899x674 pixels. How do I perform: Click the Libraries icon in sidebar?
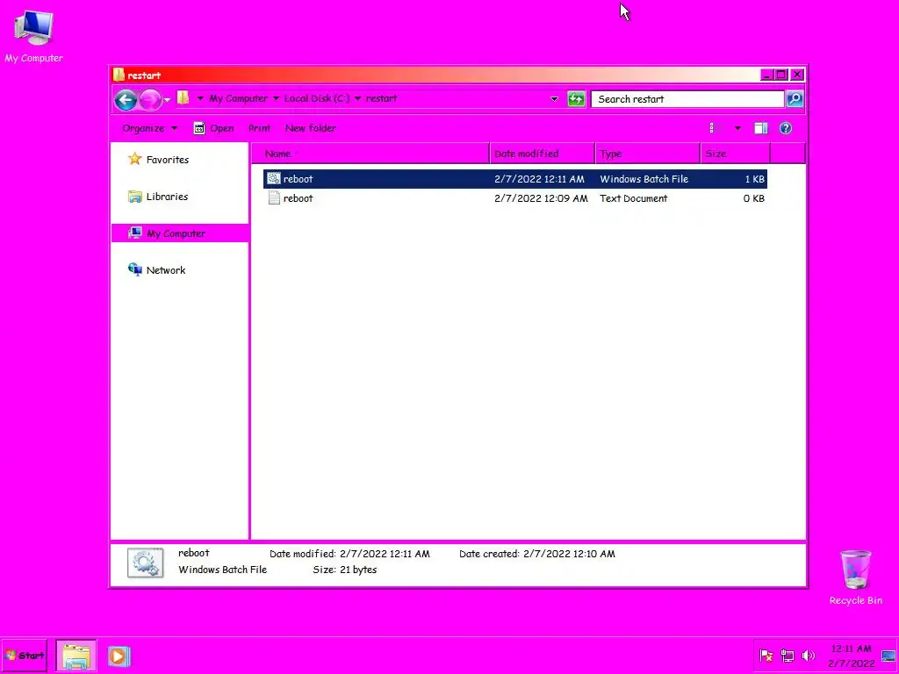click(x=134, y=197)
